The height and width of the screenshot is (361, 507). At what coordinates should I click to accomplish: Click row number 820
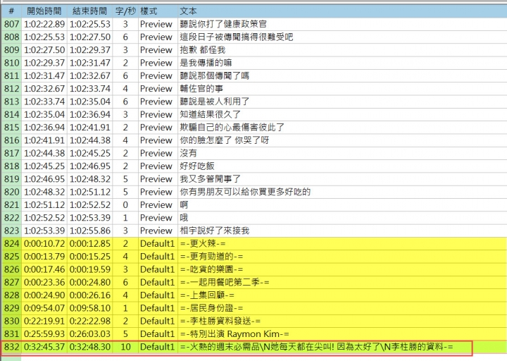(x=12, y=192)
